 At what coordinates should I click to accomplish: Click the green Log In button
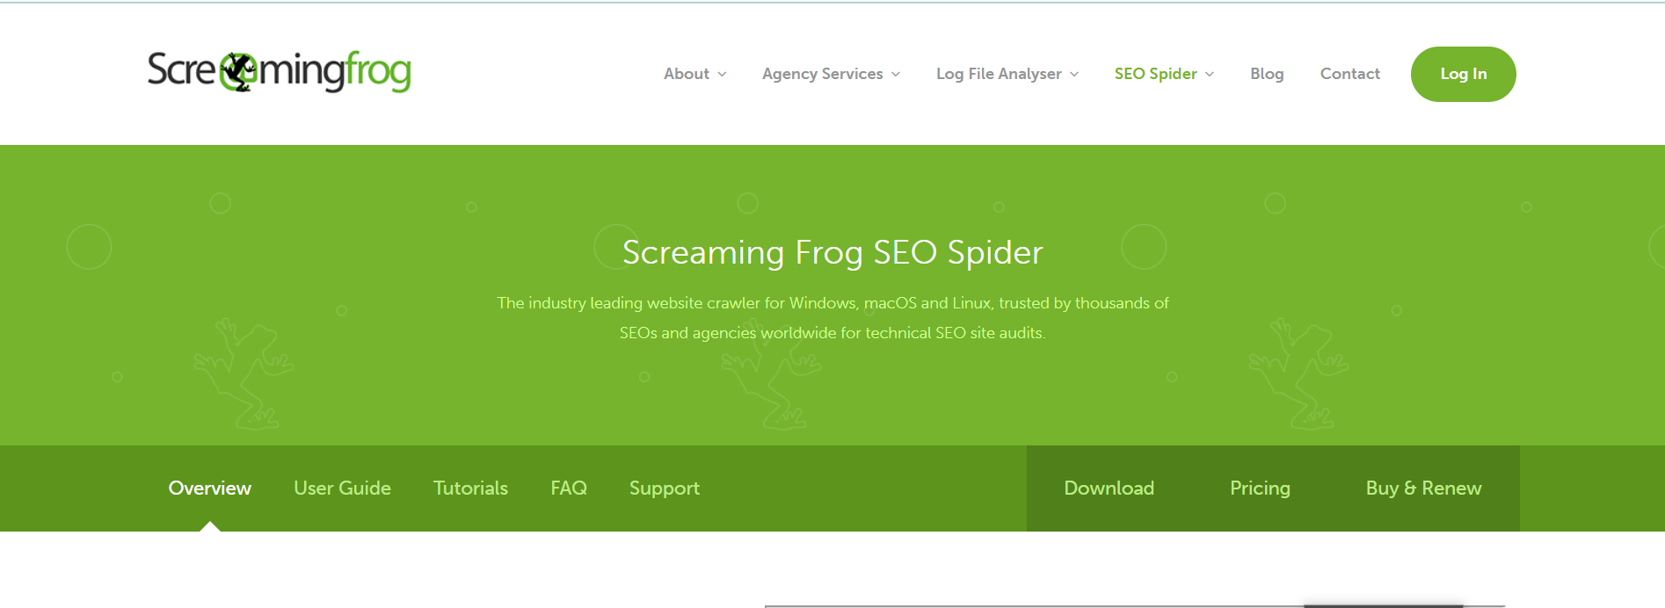click(1463, 74)
